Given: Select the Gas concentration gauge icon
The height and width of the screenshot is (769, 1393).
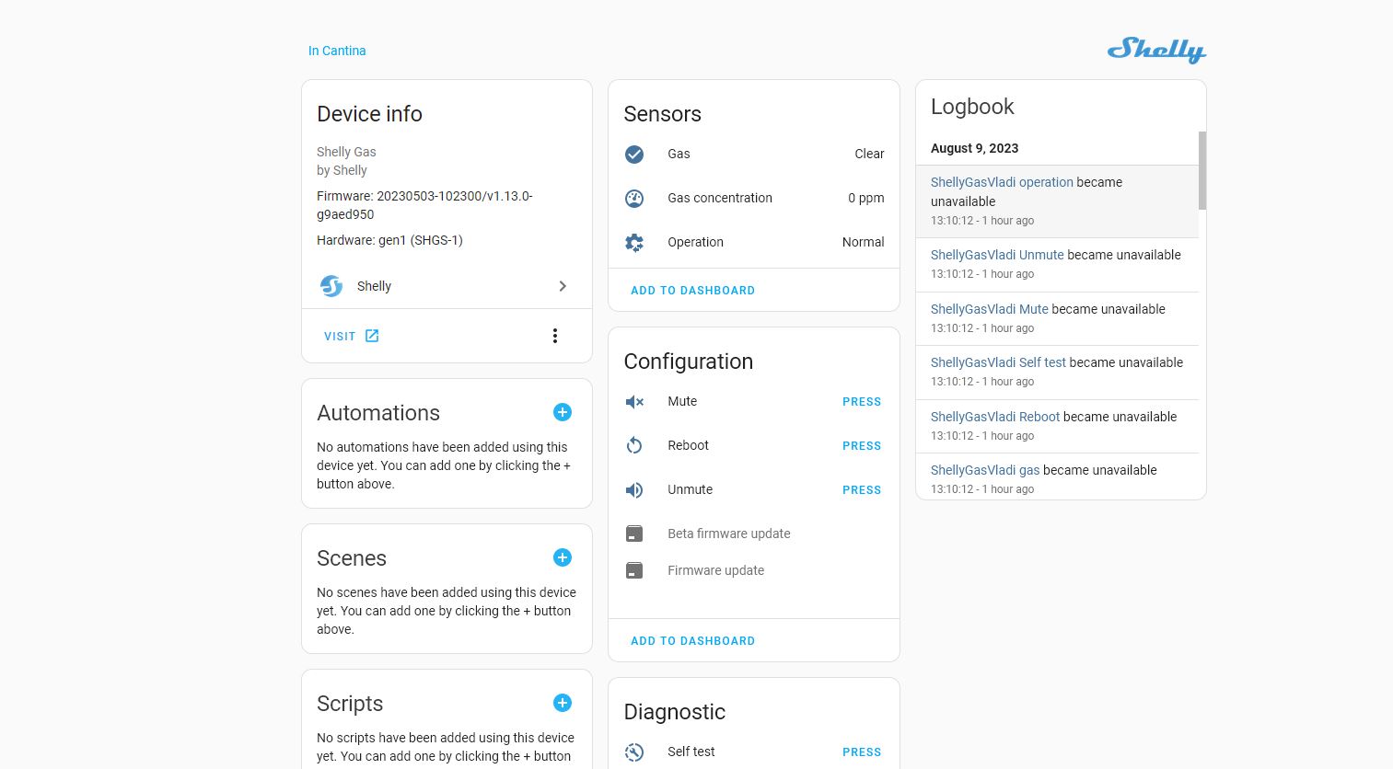Looking at the screenshot, I should 634,198.
